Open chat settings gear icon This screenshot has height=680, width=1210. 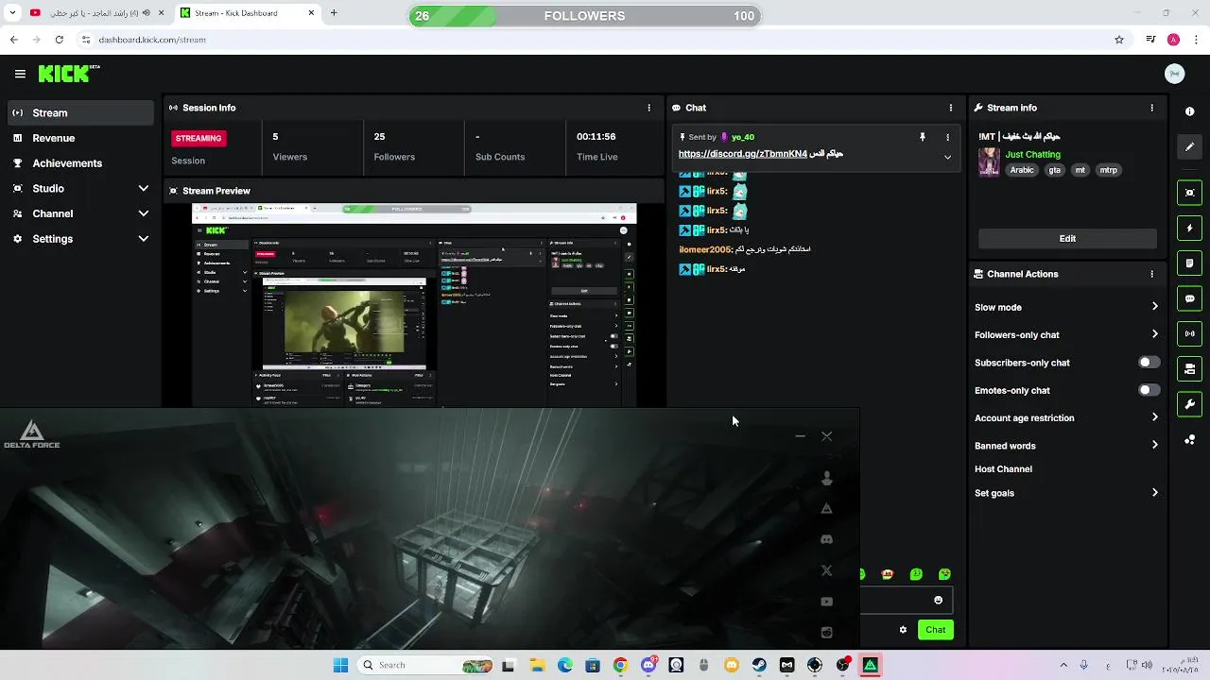point(903,630)
